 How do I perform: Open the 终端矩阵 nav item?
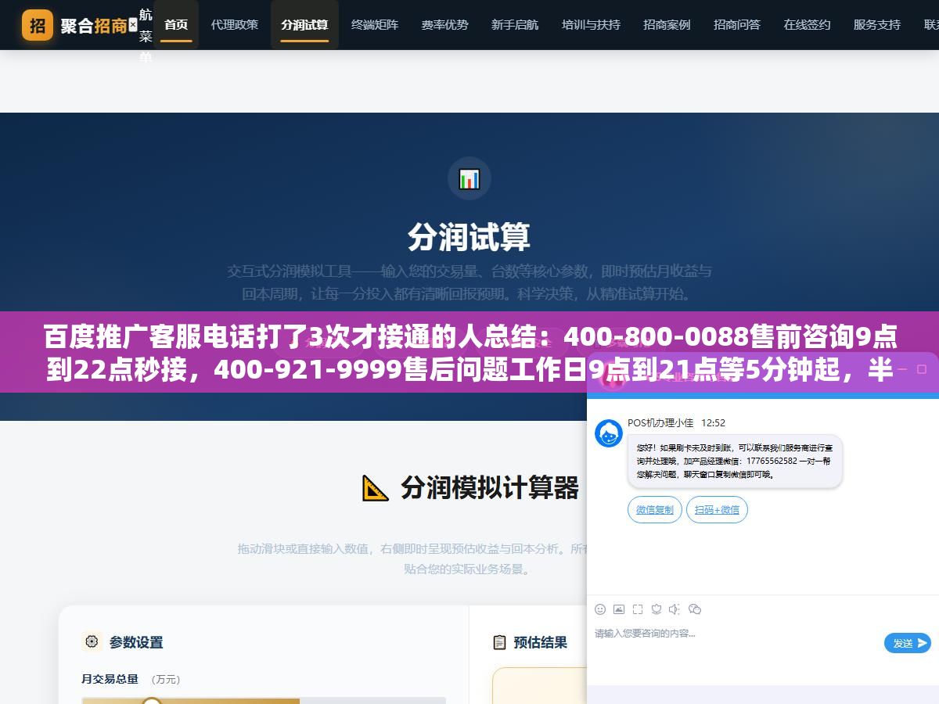(375, 24)
